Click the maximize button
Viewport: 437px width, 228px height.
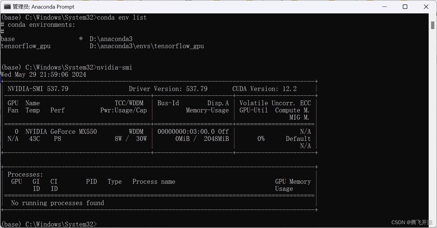tap(405, 6)
